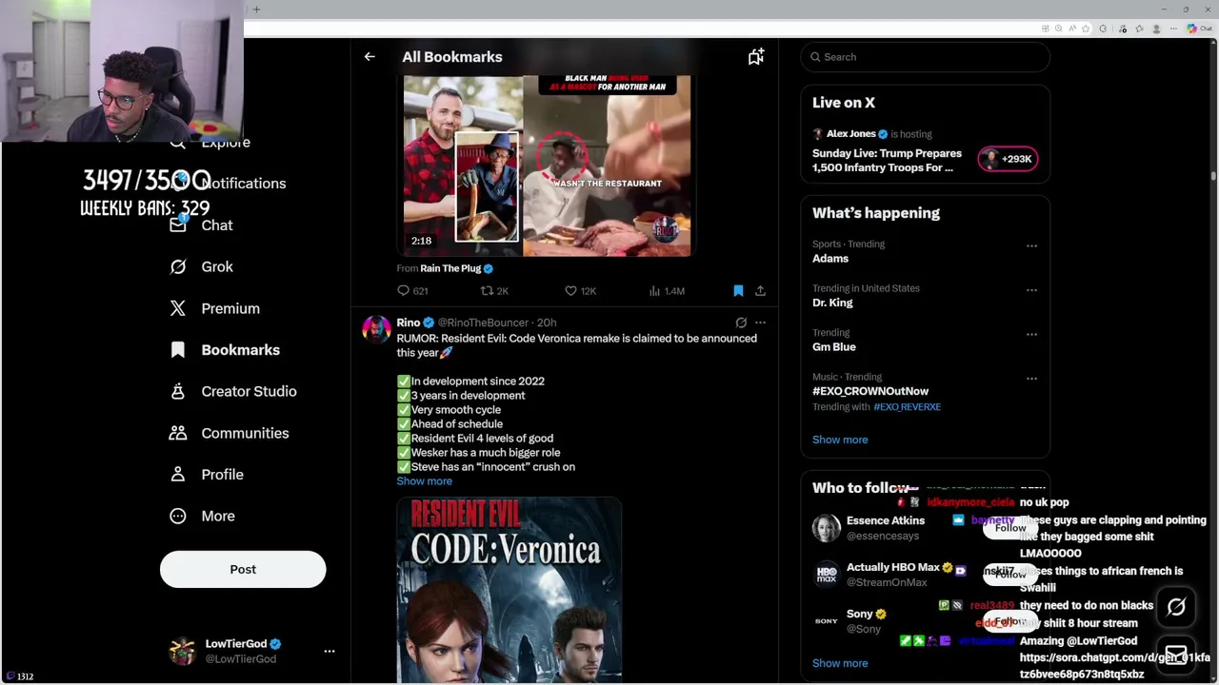Open options for Dr. King trend

pyautogui.click(x=1031, y=290)
